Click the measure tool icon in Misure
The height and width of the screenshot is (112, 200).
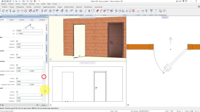(138, 11)
